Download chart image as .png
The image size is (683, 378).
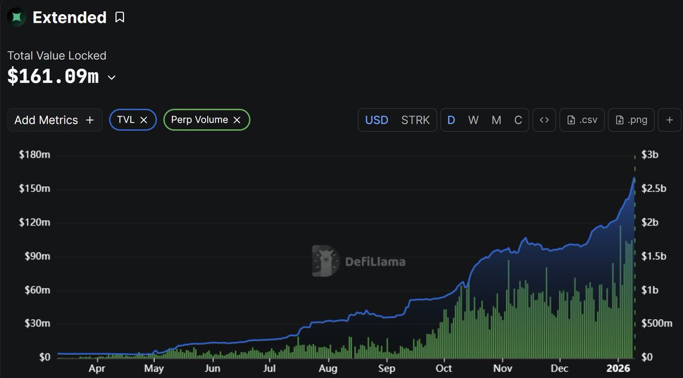[x=631, y=120]
